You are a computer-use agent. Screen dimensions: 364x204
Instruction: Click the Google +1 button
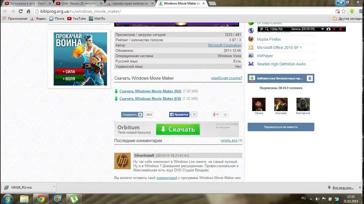click(216, 114)
